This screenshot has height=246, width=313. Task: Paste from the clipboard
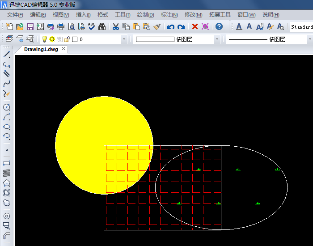pyautogui.click(x=136, y=26)
